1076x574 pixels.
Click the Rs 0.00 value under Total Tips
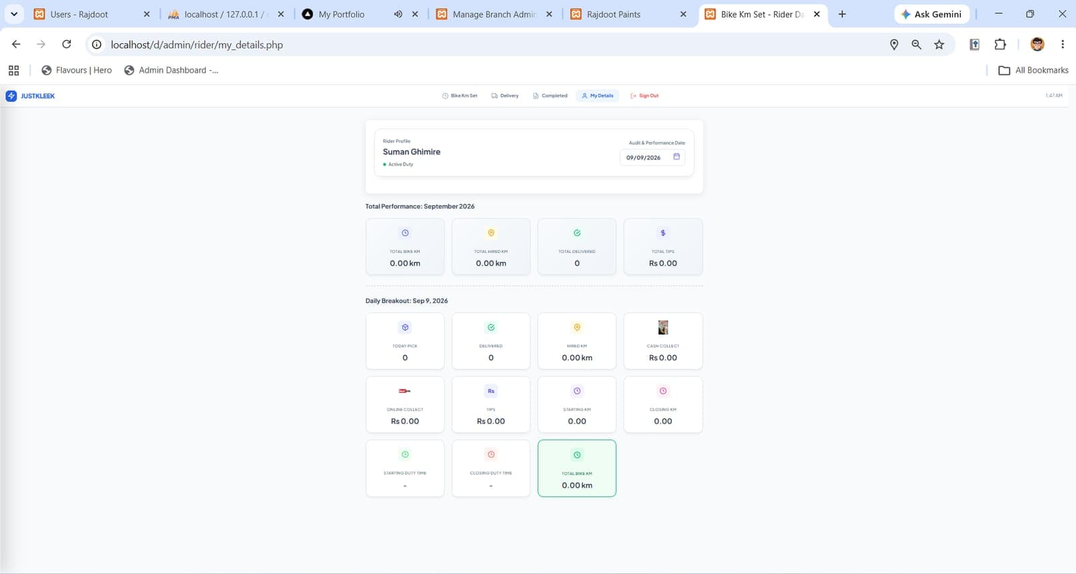click(x=663, y=263)
